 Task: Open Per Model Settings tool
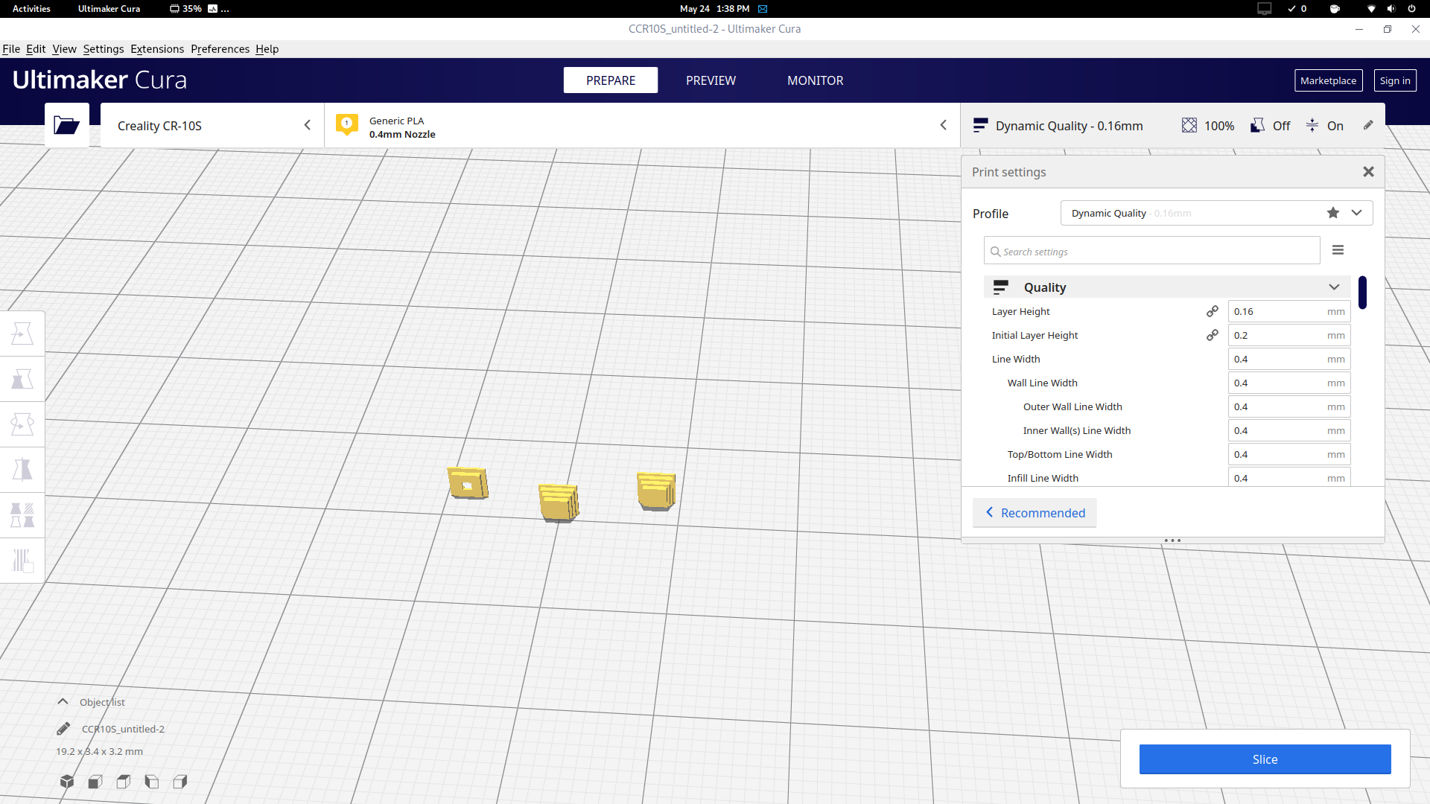coord(22,515)
